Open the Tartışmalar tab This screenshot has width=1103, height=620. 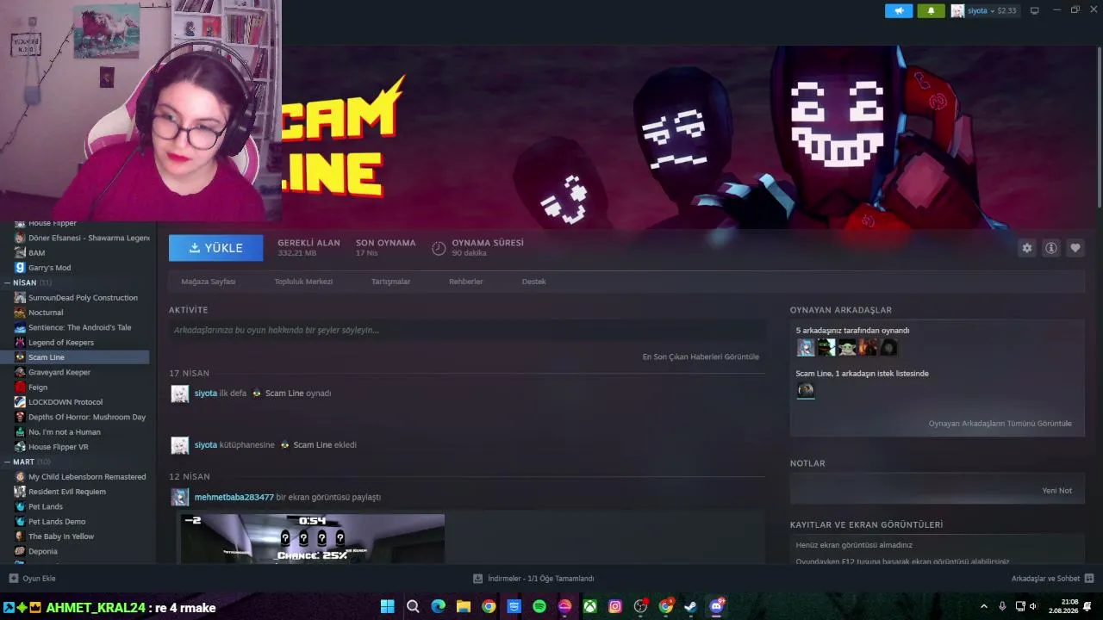coord(390,282)
